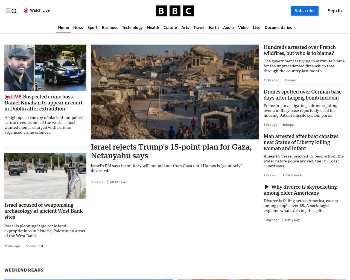Open the Gaza rubble main story image

click(x=175, y=92)
